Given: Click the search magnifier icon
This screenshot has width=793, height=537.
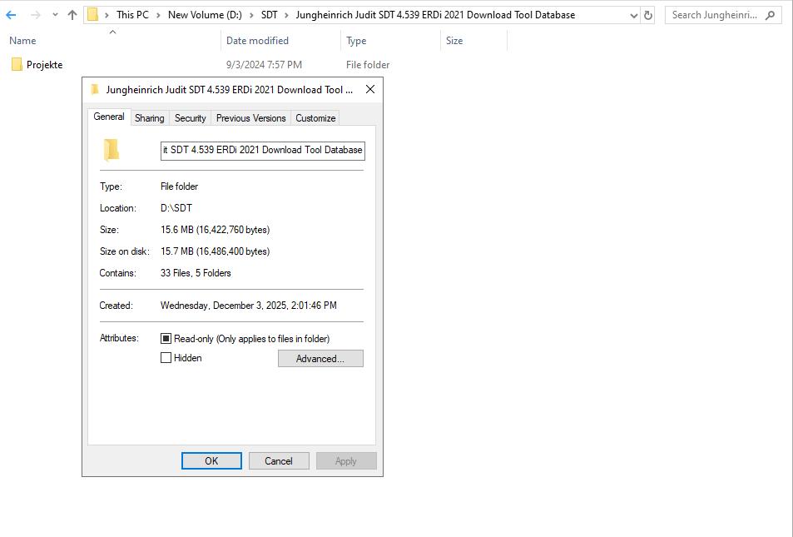Looking at the screenshot, I should pos(771,15).
